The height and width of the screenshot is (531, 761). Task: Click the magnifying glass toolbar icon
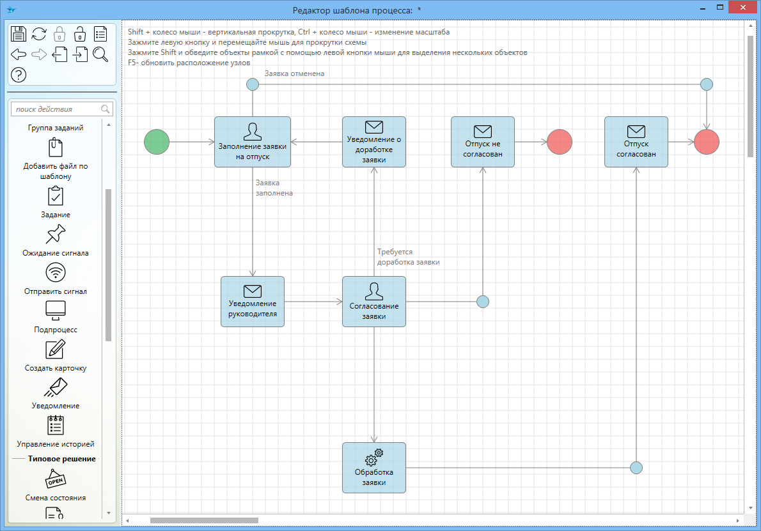coord(100,54)
